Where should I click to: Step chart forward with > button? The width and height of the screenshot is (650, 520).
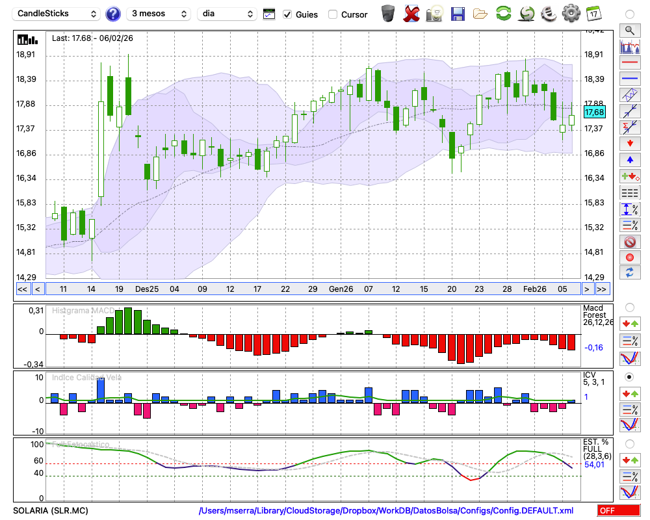[586, 289]
